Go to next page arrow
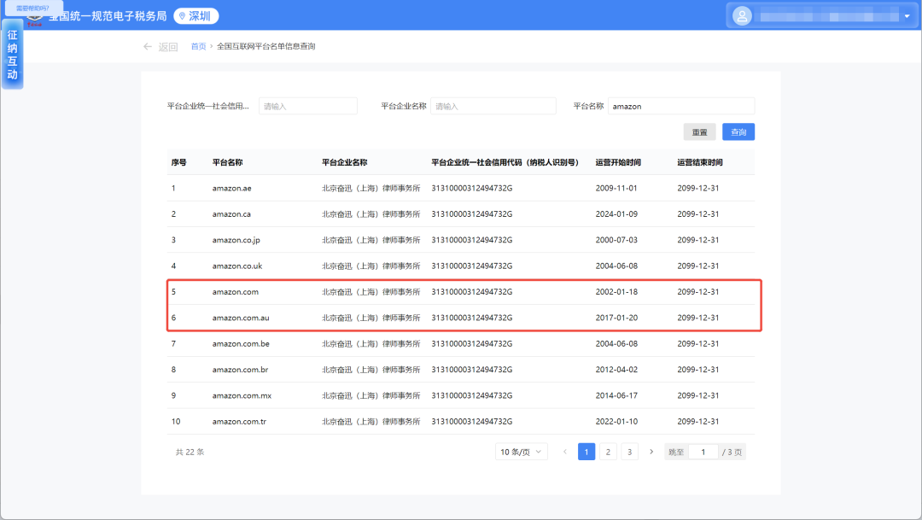This screenshot has height=520, width=922. tap(651, 452)
